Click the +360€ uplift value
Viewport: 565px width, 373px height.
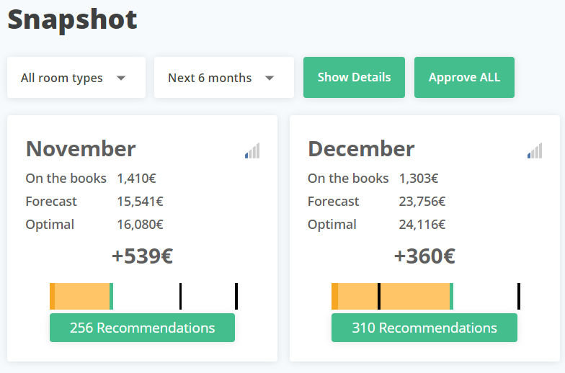tap(424, 256)
